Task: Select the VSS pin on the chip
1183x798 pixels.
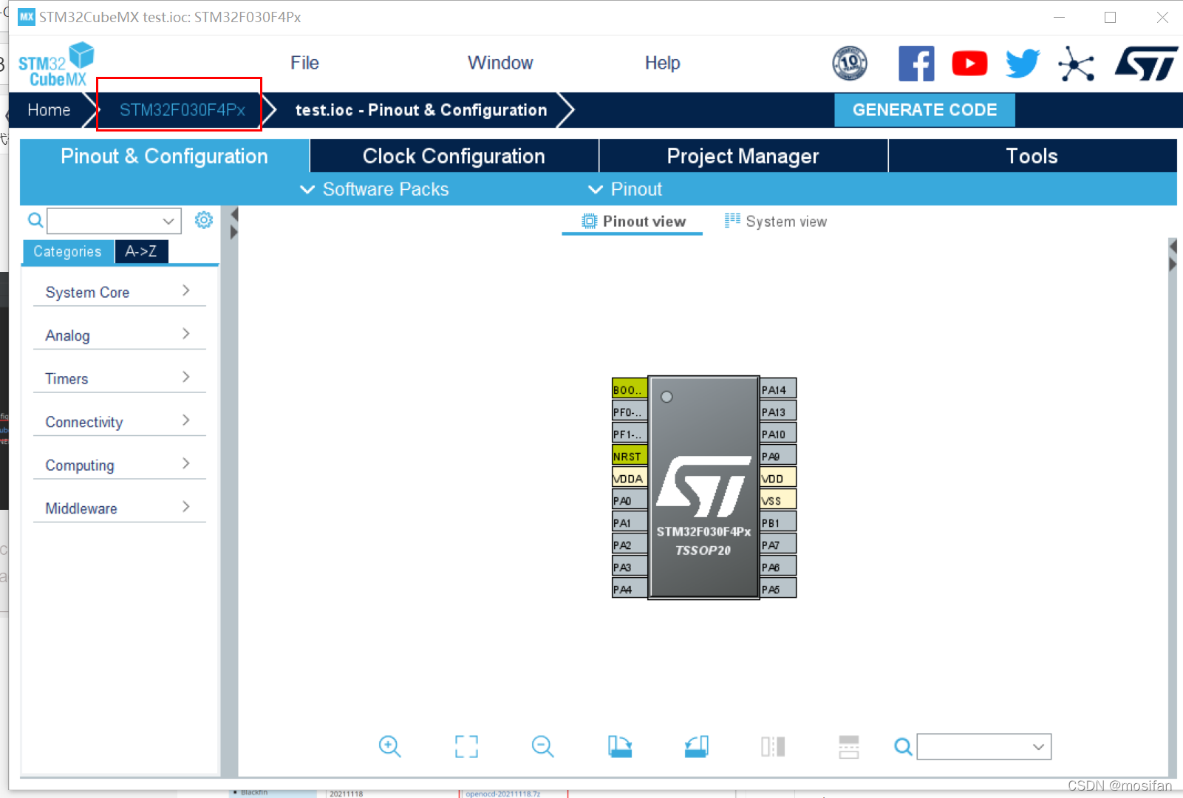Action: tap(778, 499)
